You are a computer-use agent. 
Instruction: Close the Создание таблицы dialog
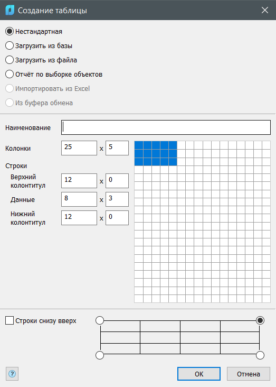coord(265,10)
